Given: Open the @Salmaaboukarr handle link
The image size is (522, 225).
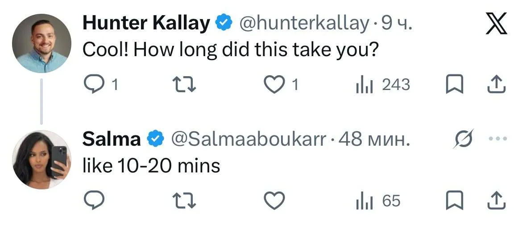Looking at the screenshot, I should pyautogui.click(x=249, y=139).
